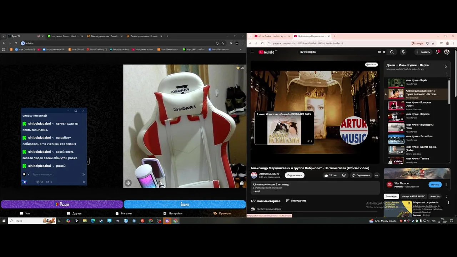Open playlist options under the Джем title
457x257 pixels.
pos(446,74)
